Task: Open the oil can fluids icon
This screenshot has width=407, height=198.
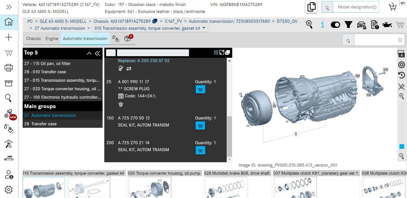Action: (x=387, y=25)
